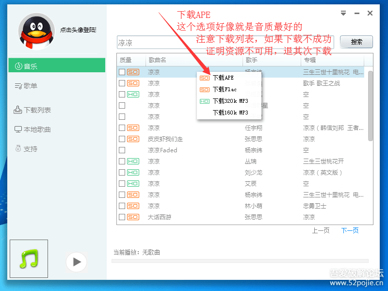Click artist name 林小萌
This screenshot has height=291, width=388.
[253, 206]
